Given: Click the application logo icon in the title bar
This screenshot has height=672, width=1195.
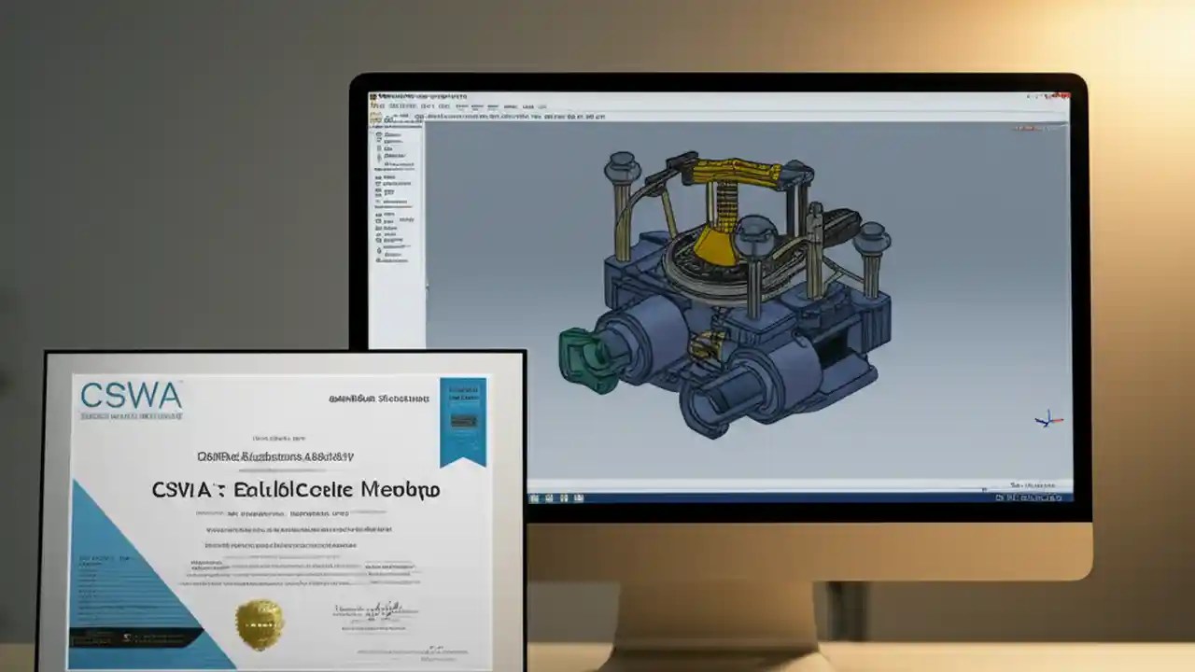Looking at the screenshot, I should pyautogui.click(x=373, y=94).
